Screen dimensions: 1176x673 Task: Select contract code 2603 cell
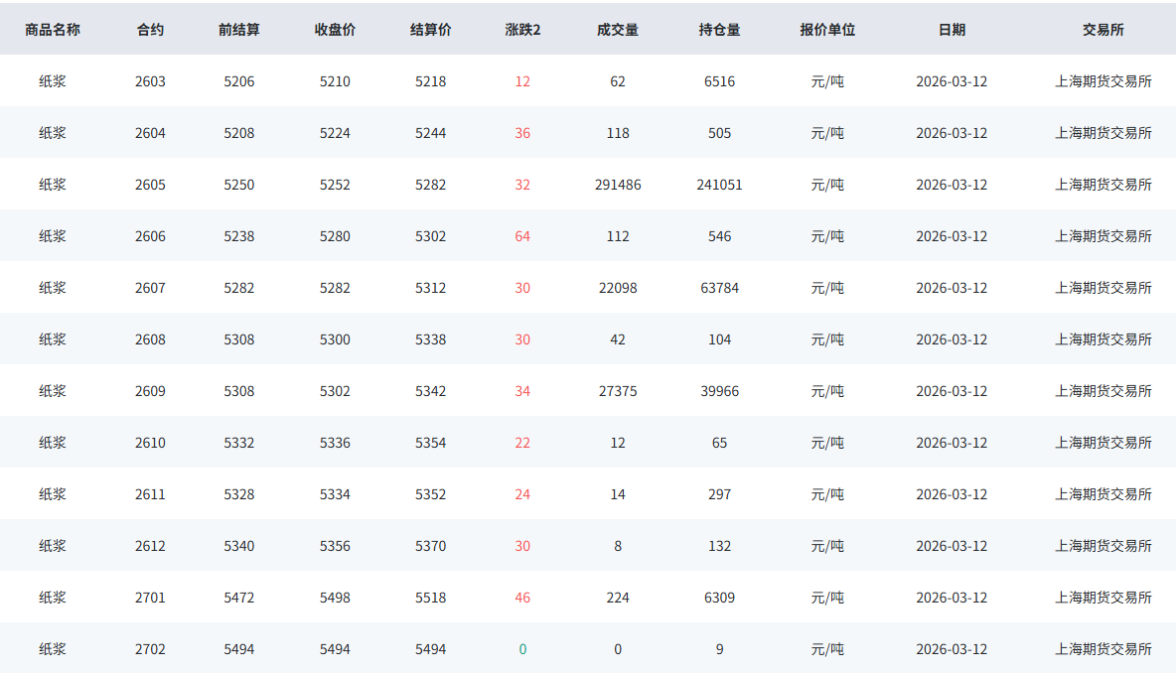point(151,81)
